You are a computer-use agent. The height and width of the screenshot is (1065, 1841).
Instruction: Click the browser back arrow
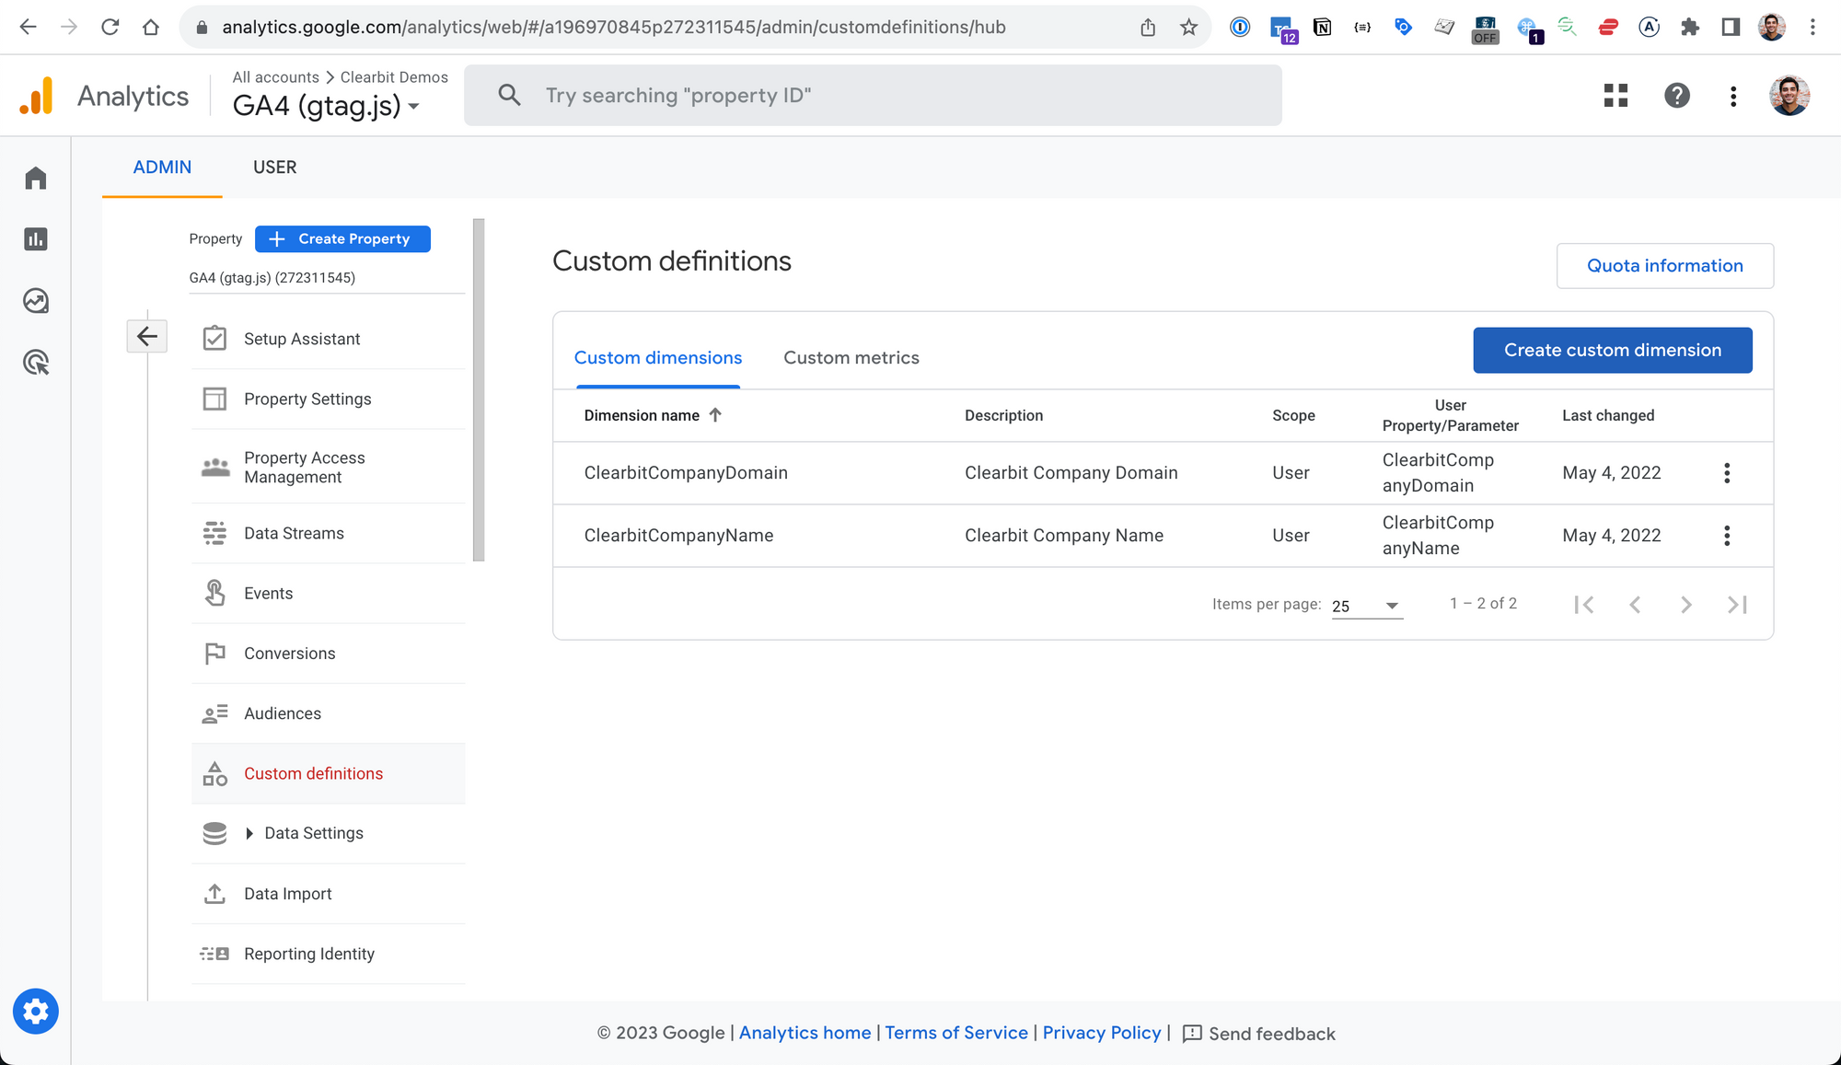tap(29, 27)
